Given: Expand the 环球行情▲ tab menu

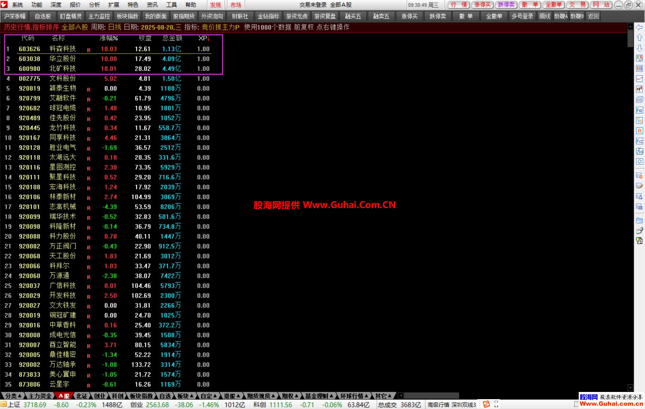Looking at the screenshot, I should (x=354, y=396).
